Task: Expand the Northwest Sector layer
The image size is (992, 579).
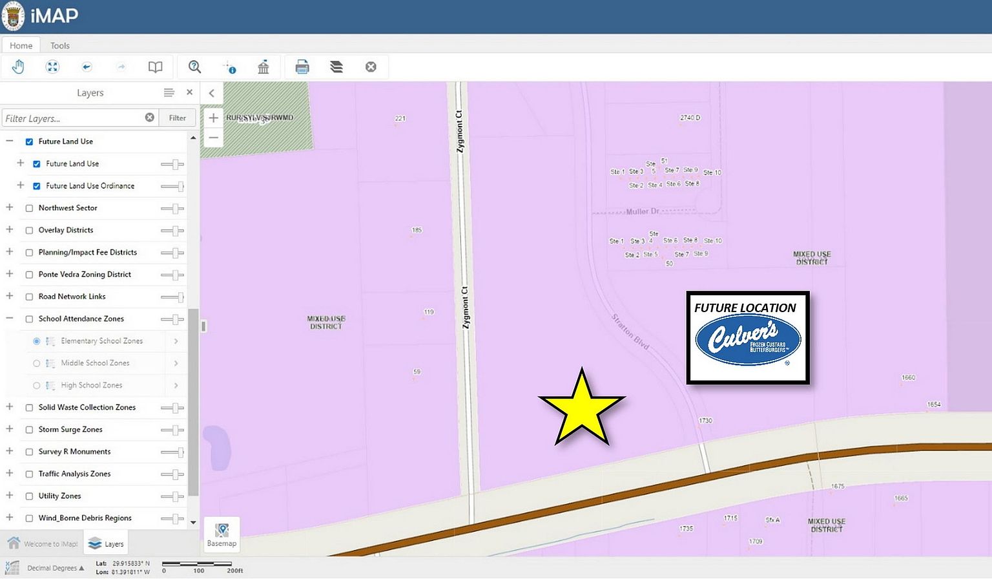Action: [9, 207]
